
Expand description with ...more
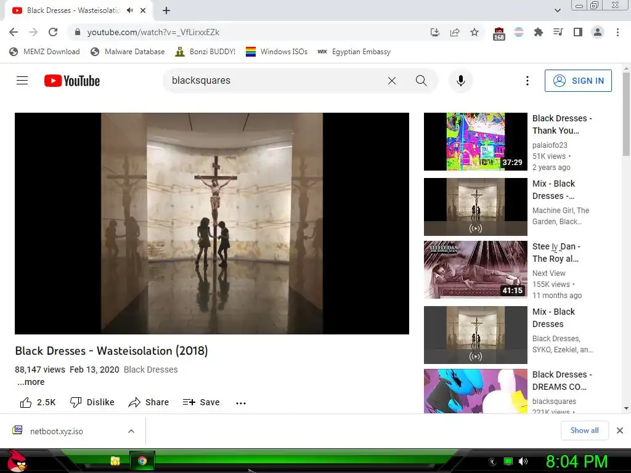[x=31, y=382]
